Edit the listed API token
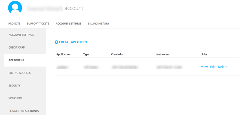This screenshot has height=115, width=239. click(213, 67)
